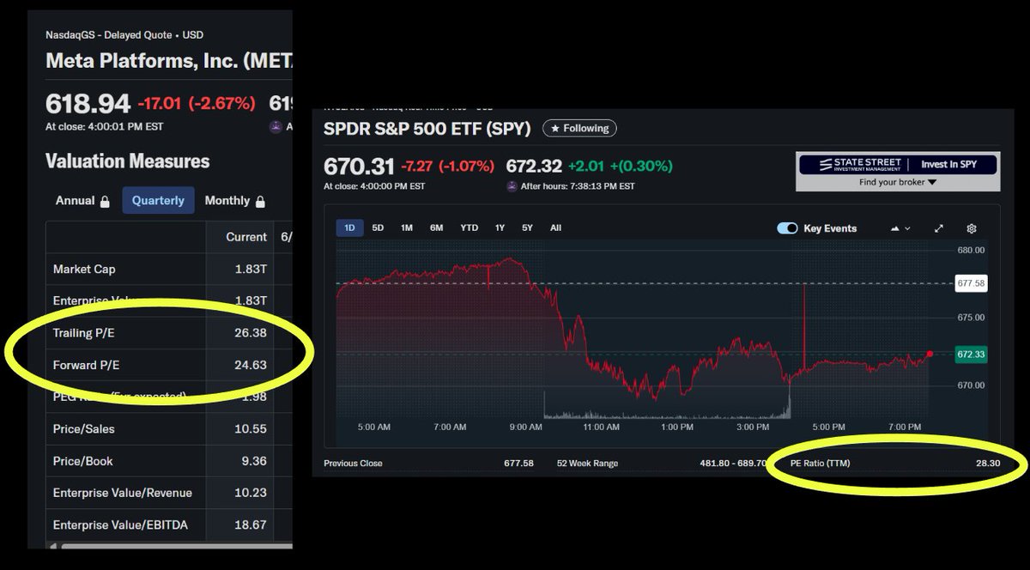Click the Market Cap row label
This screenshot has height=570, width=1030.
(84, 269)
